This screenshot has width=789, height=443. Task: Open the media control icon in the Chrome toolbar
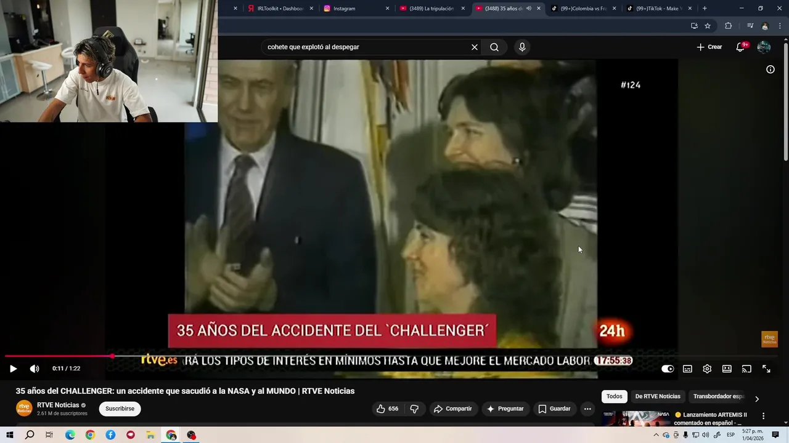coord(750,26)
